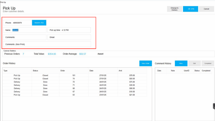215x121 pixels.
Task: Click the Note column header in Comment History
Action: coord(175,71)
